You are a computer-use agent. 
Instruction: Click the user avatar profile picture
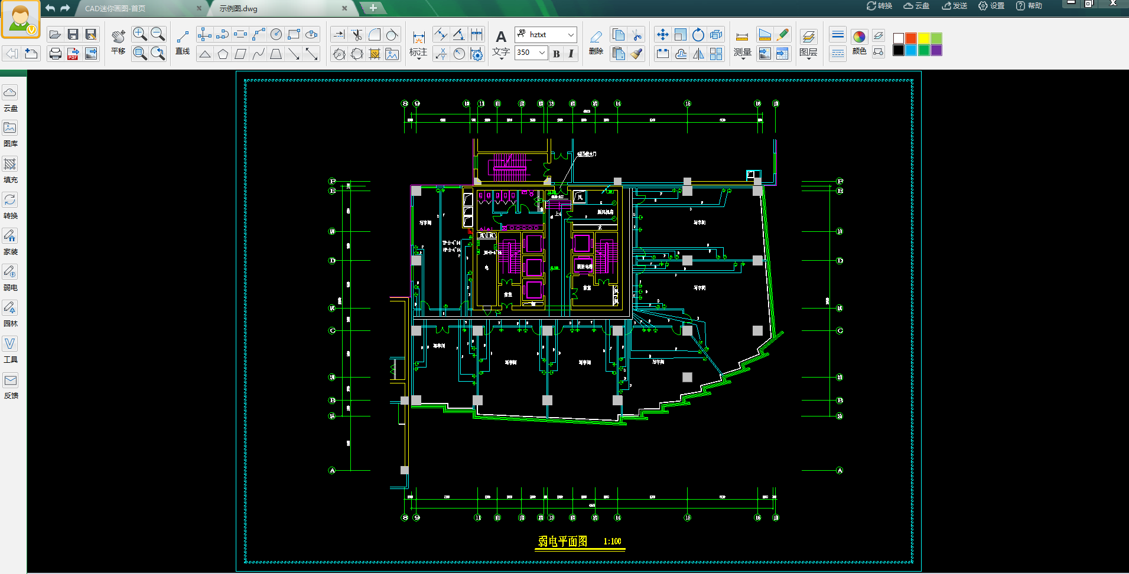[x=20, y=19]
